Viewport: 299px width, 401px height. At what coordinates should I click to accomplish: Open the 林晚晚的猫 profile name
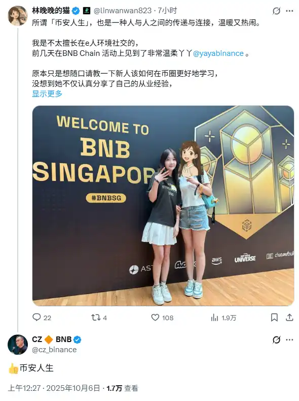[x=51, y=11]
